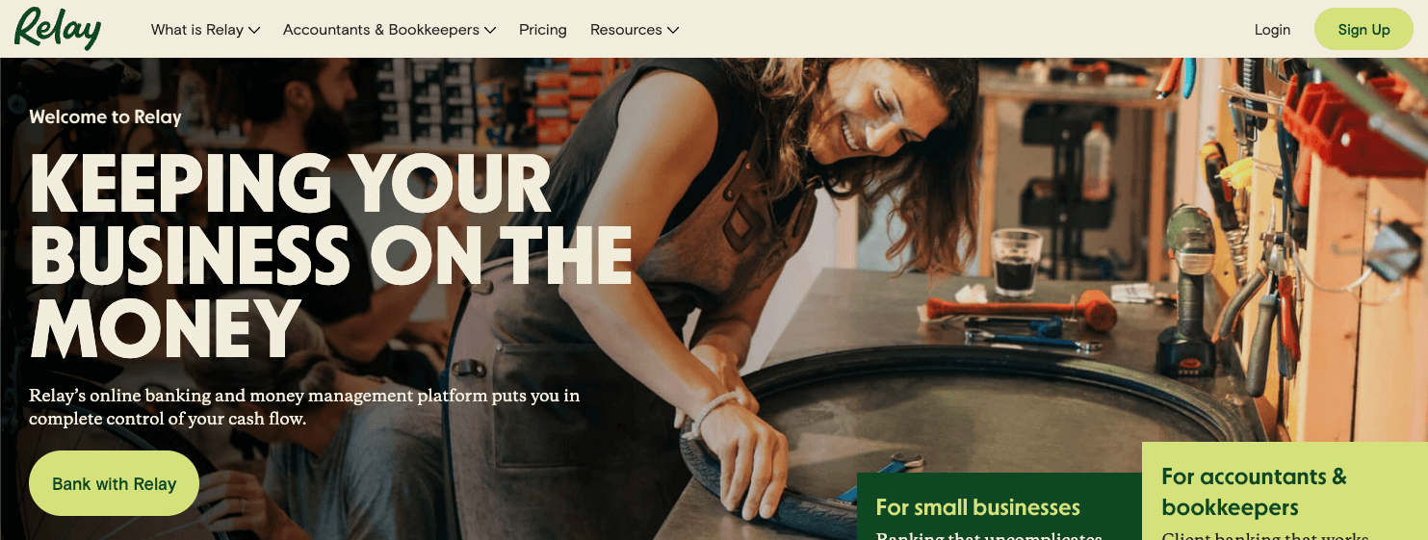Go to the Pricing page

click(x=543, y=30)
